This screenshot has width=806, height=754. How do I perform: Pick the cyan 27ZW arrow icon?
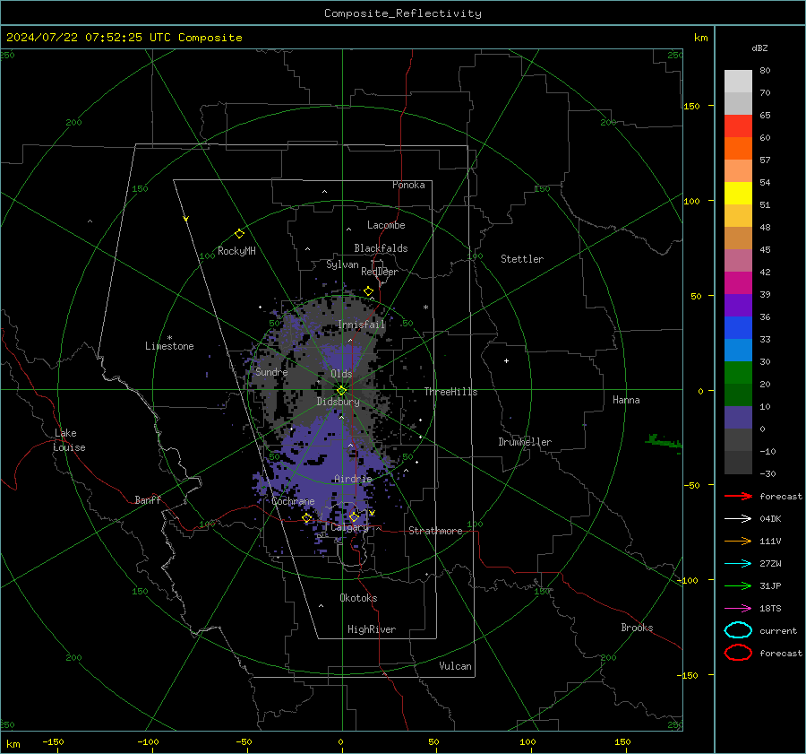[738, 564]
